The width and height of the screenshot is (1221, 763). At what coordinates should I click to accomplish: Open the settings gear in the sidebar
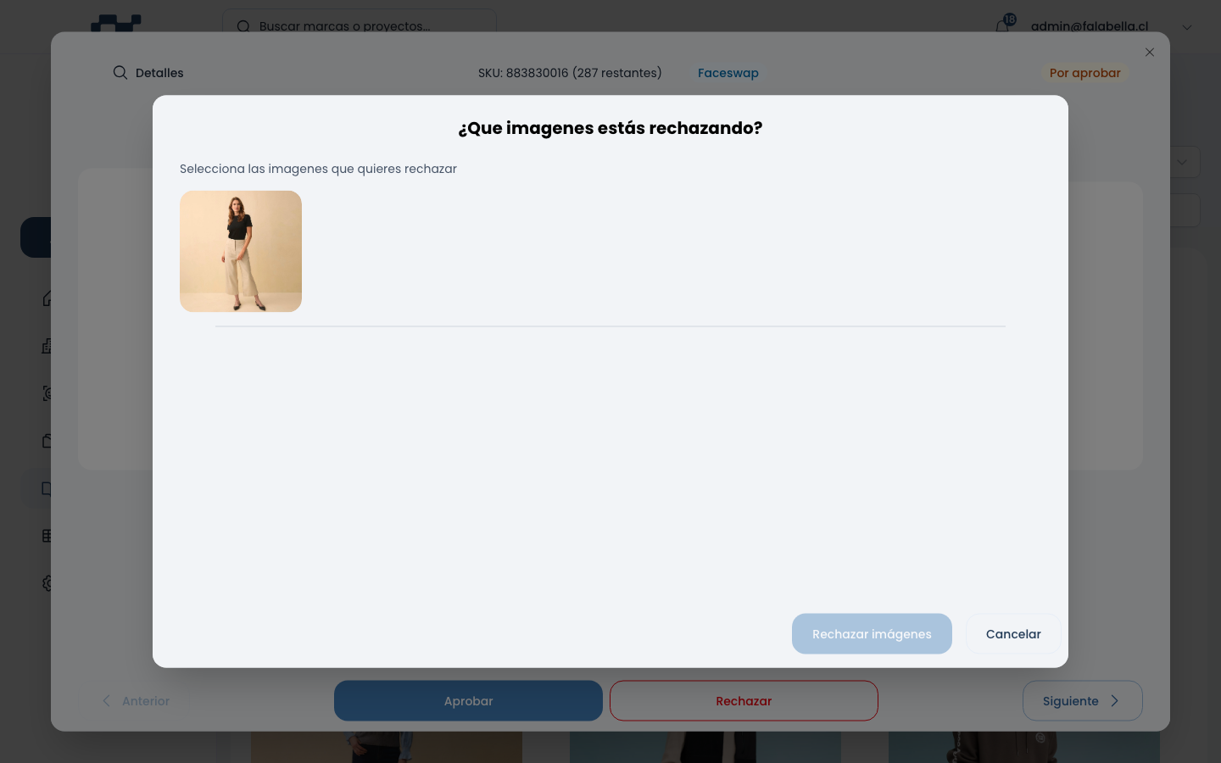pyautogui.click(x=48, y=583)
